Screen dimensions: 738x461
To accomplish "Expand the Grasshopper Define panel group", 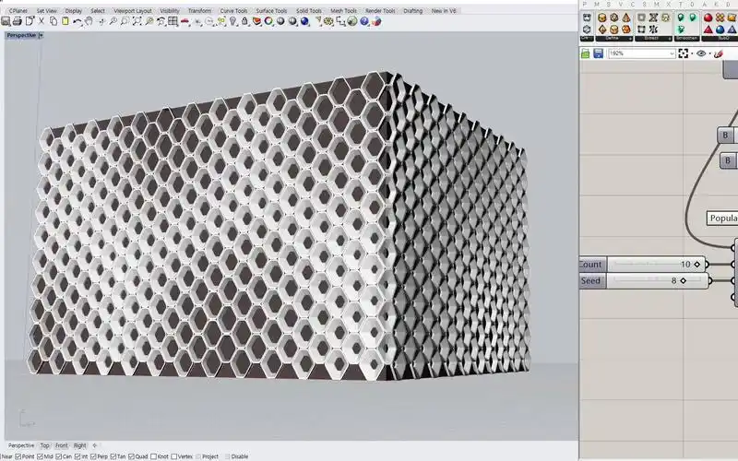I will coord(632,39).
